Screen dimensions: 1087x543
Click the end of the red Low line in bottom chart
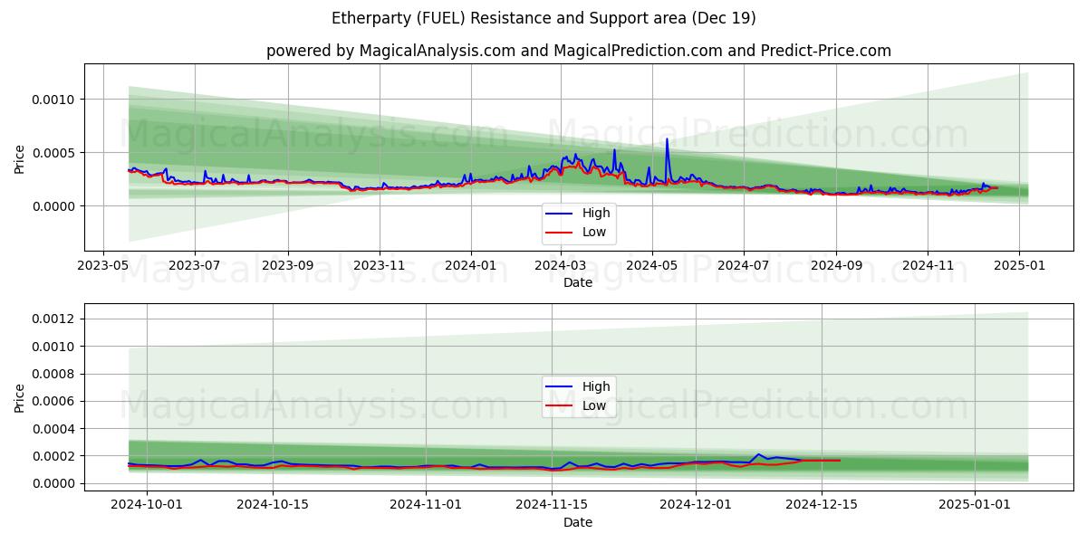(x=839, y=461)
